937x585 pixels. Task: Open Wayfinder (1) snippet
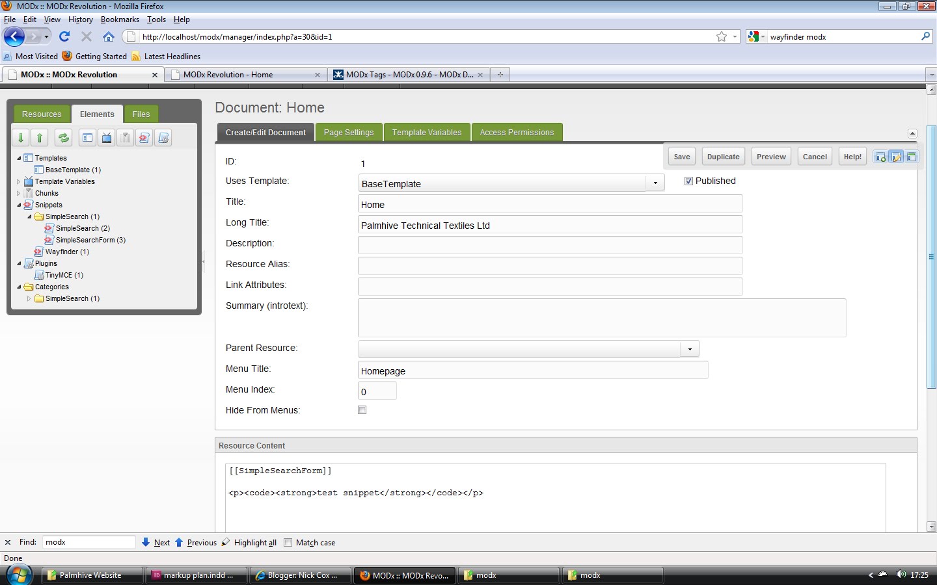67,252
